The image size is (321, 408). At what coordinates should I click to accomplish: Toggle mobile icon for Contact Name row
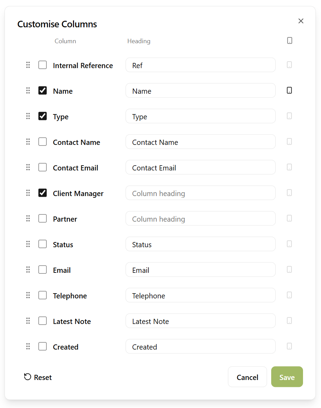289,141
